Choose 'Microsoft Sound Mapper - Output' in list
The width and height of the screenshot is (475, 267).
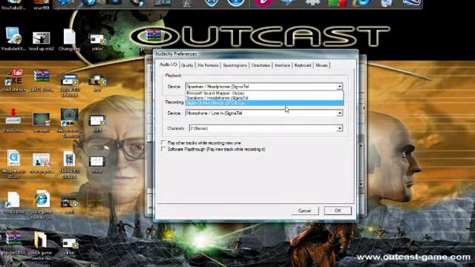[x=264, y=93]
